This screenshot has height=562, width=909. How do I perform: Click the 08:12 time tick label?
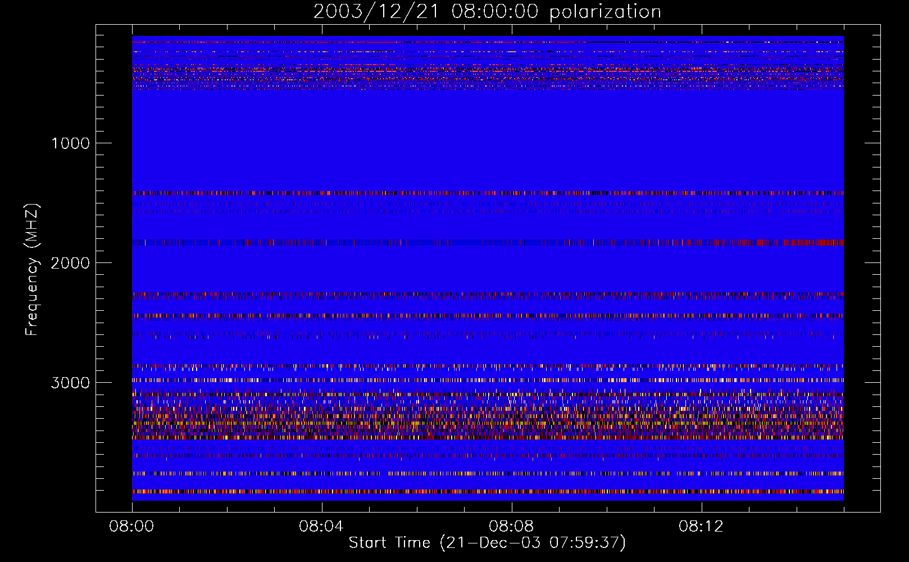(x=701, y=527)
